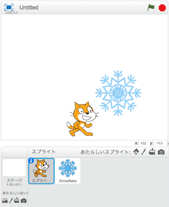The width and height of the screenshot is (169, 207).
Task: Click the green flag to start
Action: [151, 8]
